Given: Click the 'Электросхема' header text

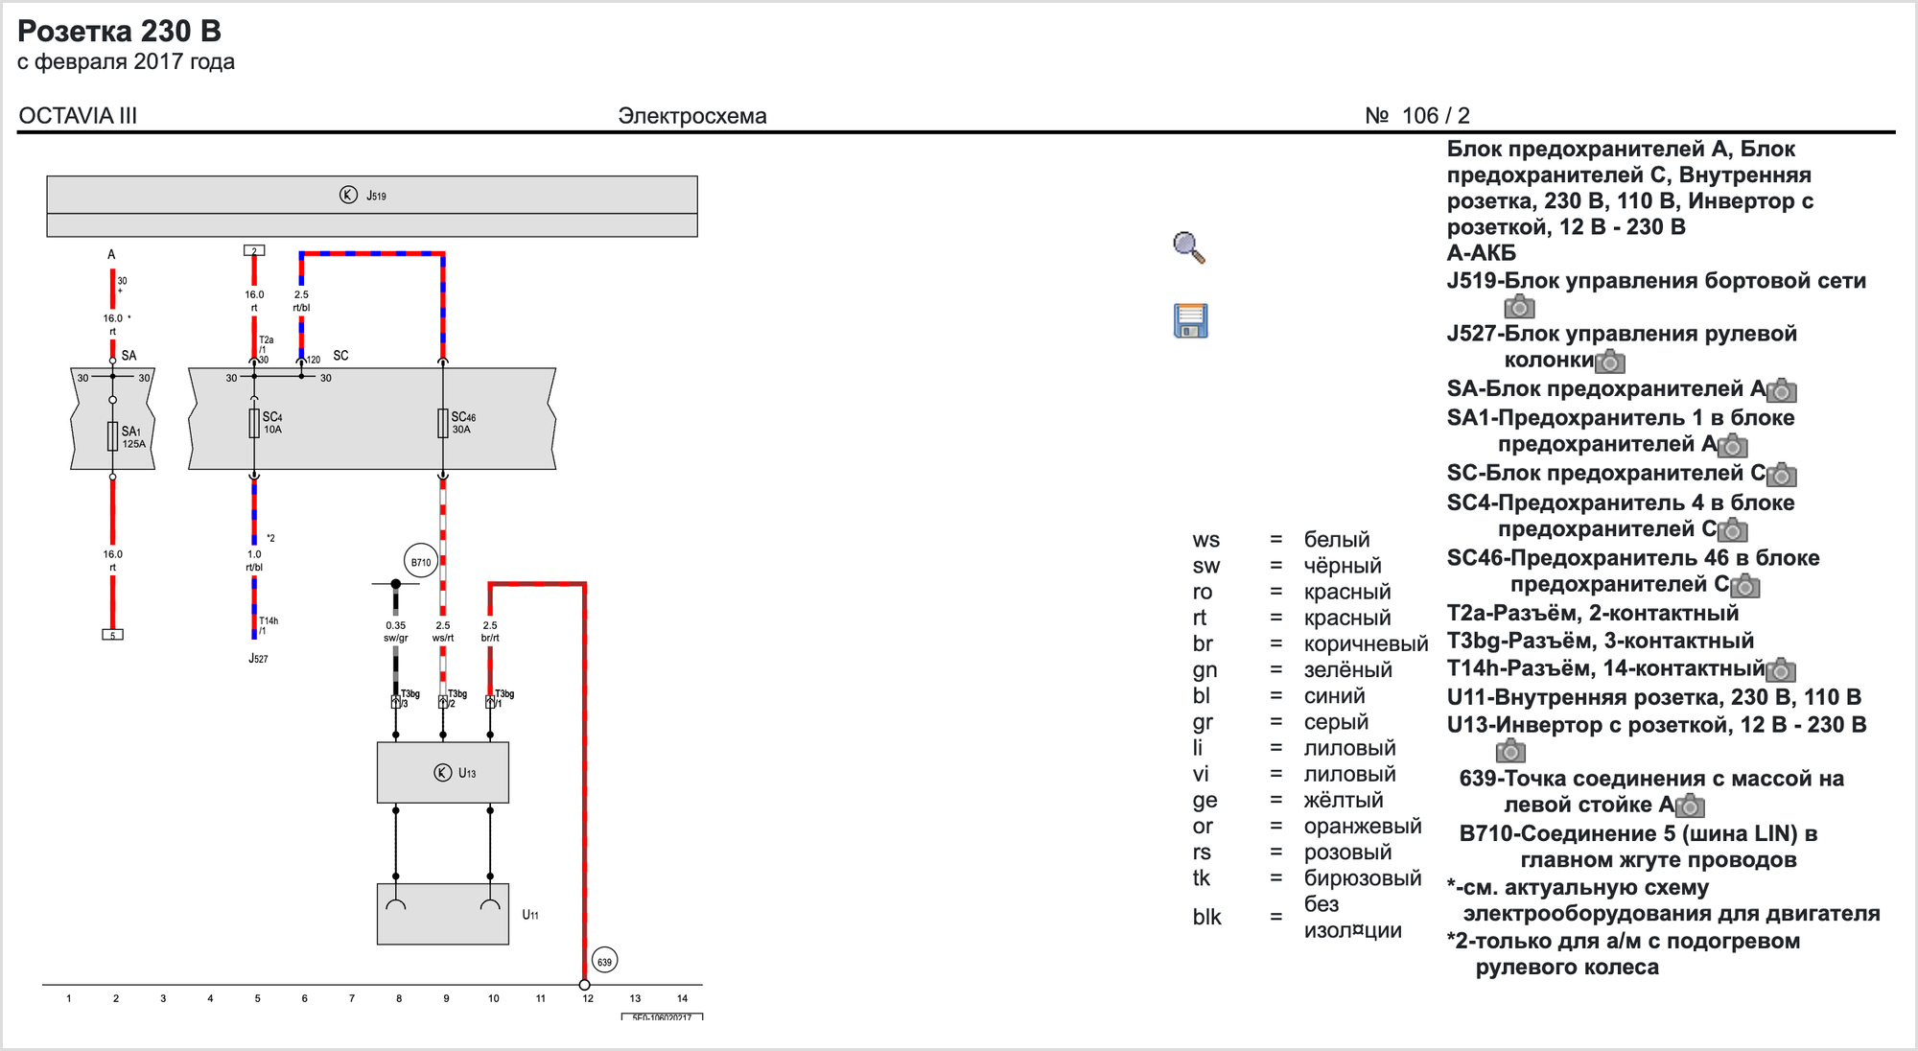Looking at the screenshot, I should pyautogui.click(x=692, y=116).
